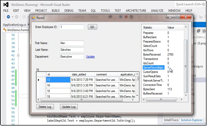Open the BUILD menu

pos(56,11)
